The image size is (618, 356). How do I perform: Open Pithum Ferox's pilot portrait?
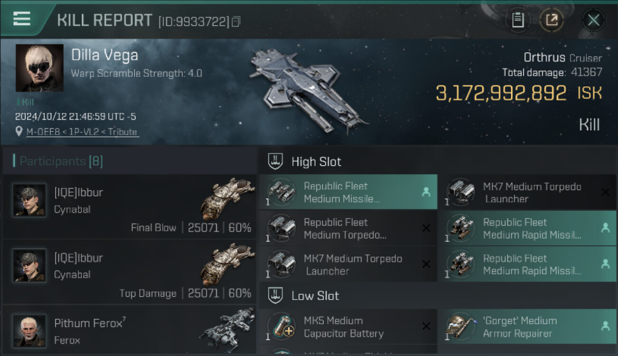pyautogui.click(x=29, y=330)
